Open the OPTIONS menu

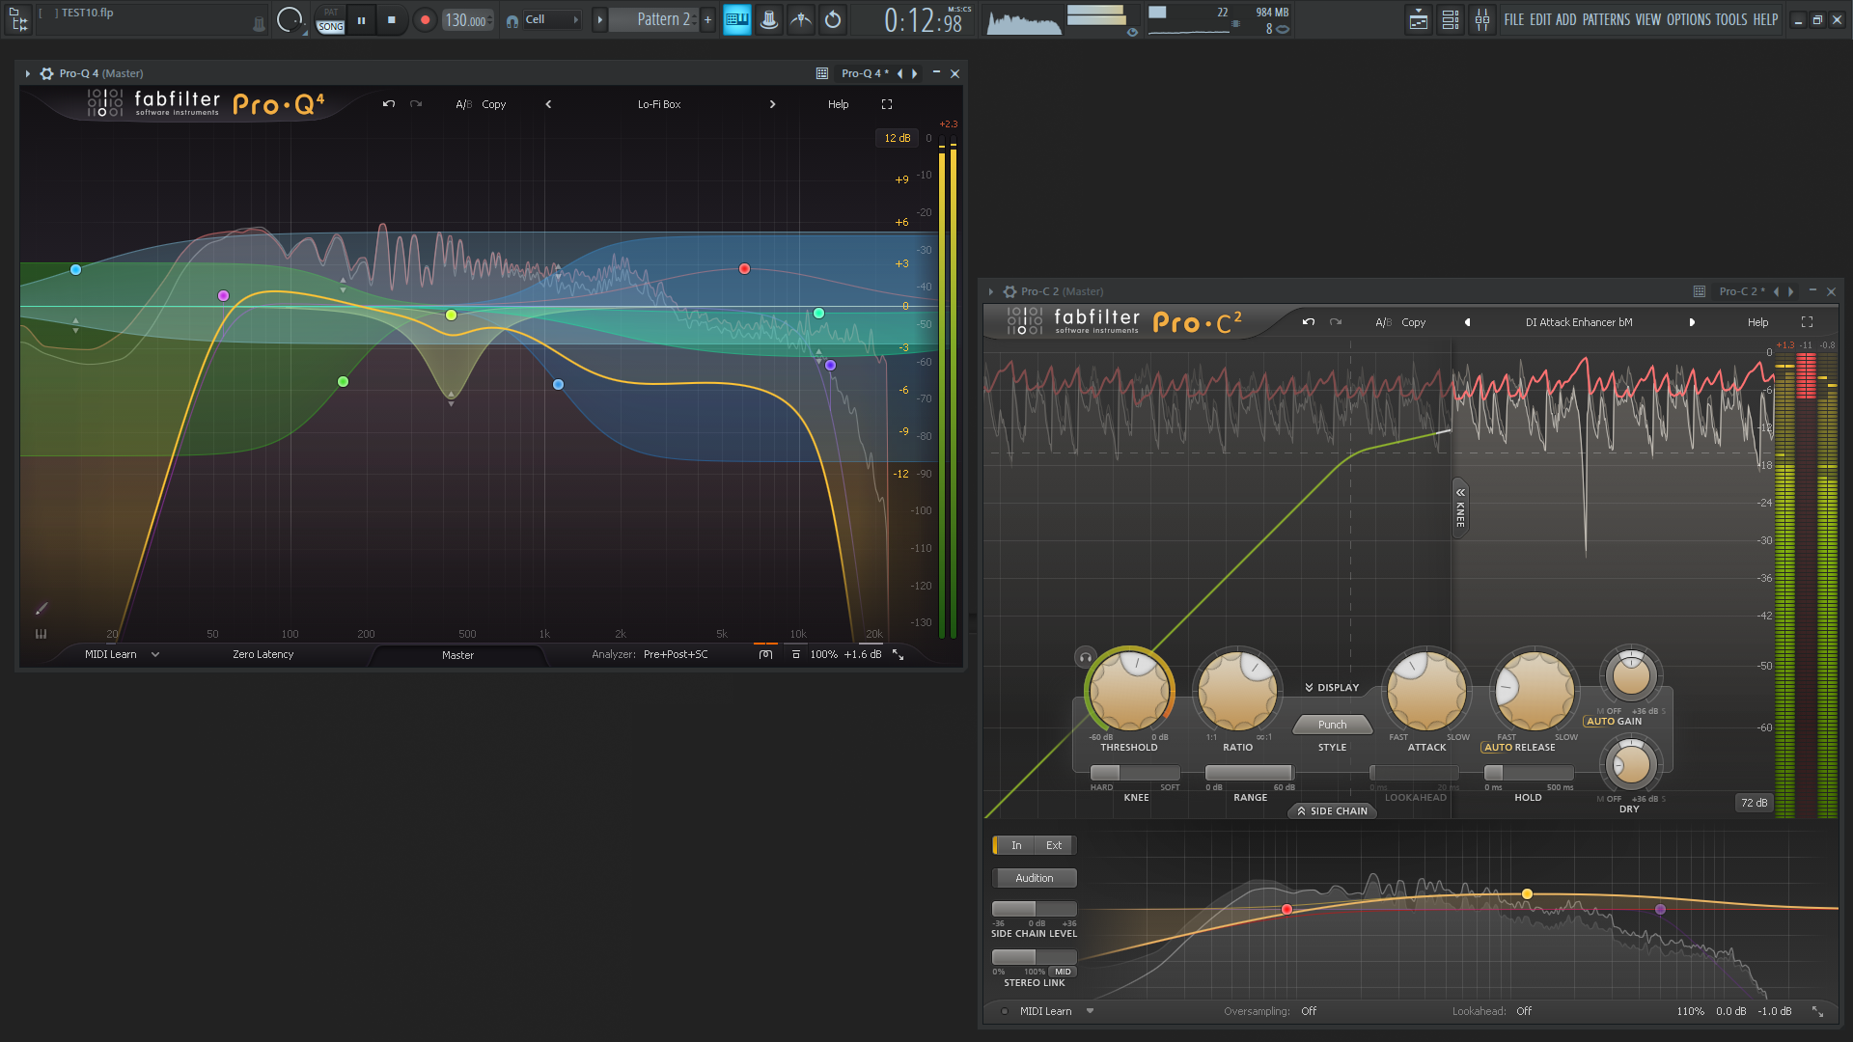[x=1688, y=20]
